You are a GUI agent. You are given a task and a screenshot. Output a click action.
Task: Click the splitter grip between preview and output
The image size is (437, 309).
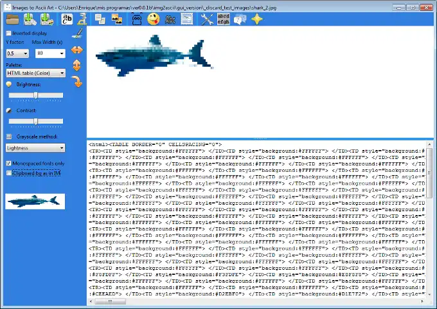(260, 139)
